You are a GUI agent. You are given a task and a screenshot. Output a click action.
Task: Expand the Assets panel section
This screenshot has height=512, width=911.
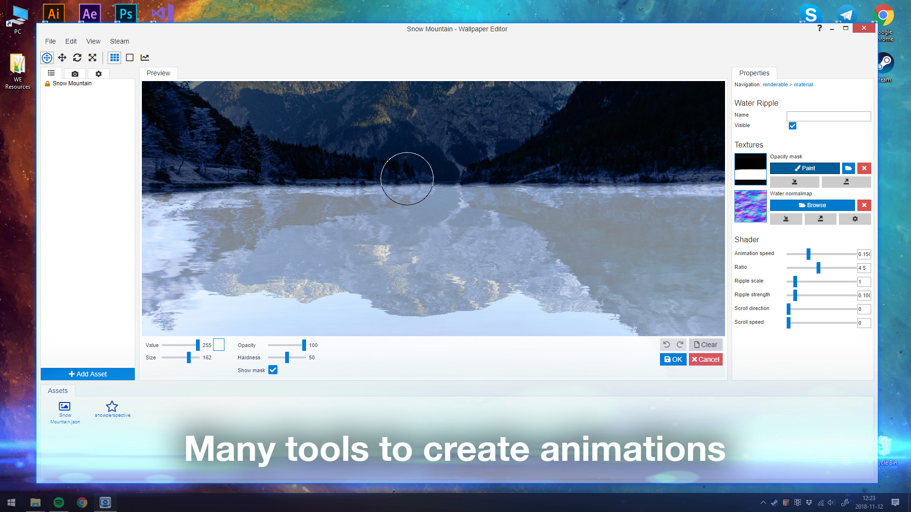pyautogui.click(x=58, y=390)
